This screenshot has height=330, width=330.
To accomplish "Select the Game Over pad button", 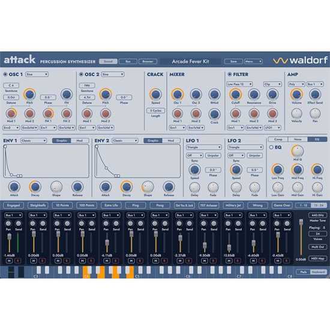I will click(x=282, y=205).
